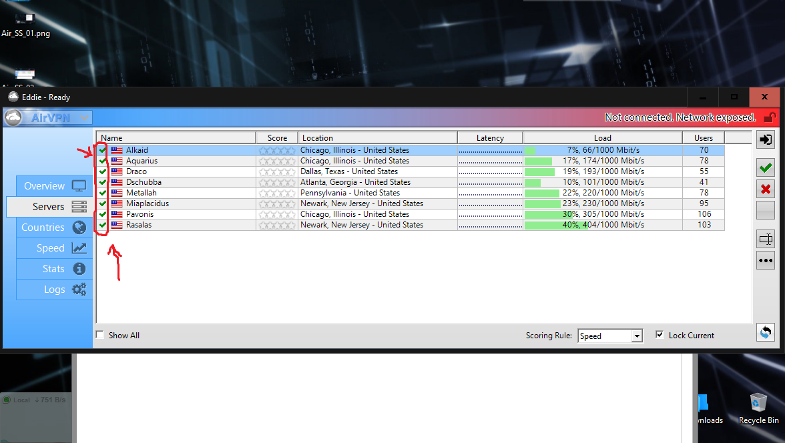This screenshot has width=785, height=443.
Task: Click Dschubba's latency cell
Action: [490, 182]
